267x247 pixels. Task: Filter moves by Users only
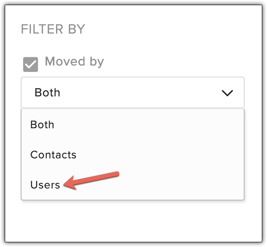(45, 185)
